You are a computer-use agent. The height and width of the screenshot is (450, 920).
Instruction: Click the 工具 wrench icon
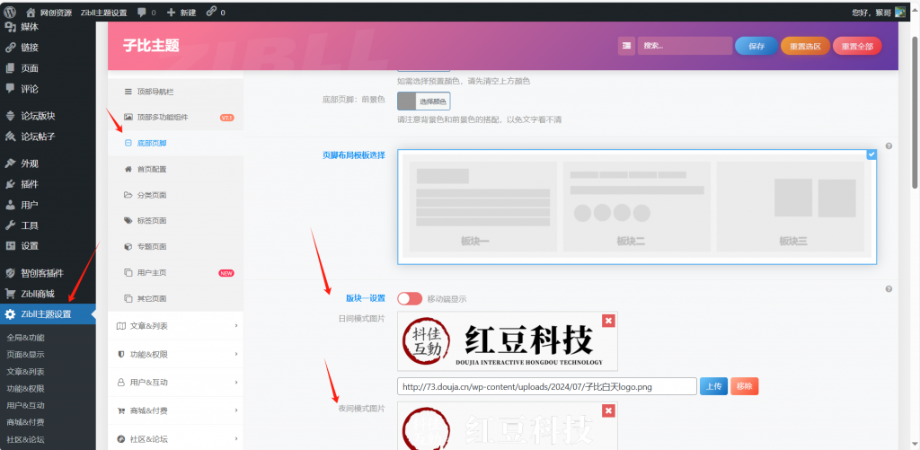point(10,225)
